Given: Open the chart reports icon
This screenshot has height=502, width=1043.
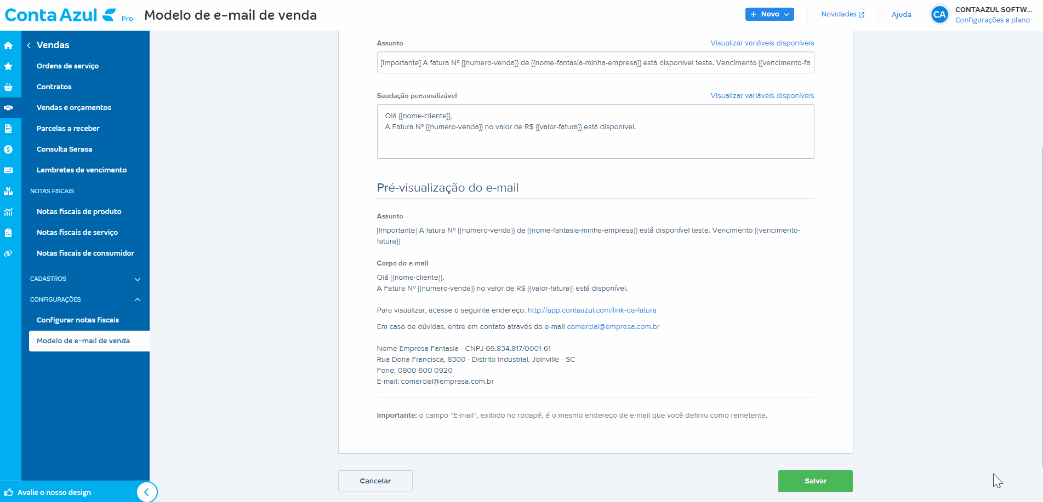Looking at the screenshot, I should point(8,212).
